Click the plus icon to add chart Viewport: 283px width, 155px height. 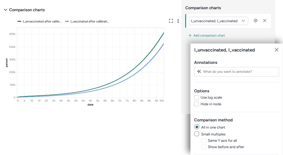point(190,36)
